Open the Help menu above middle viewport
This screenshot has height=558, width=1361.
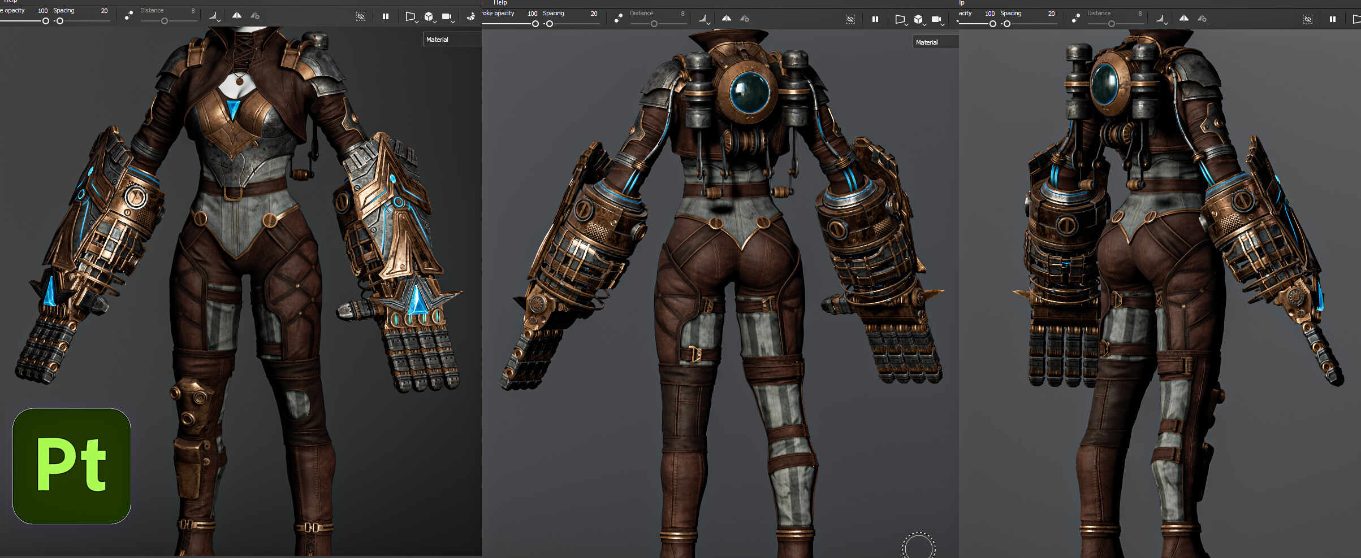[x=500, y=3]
